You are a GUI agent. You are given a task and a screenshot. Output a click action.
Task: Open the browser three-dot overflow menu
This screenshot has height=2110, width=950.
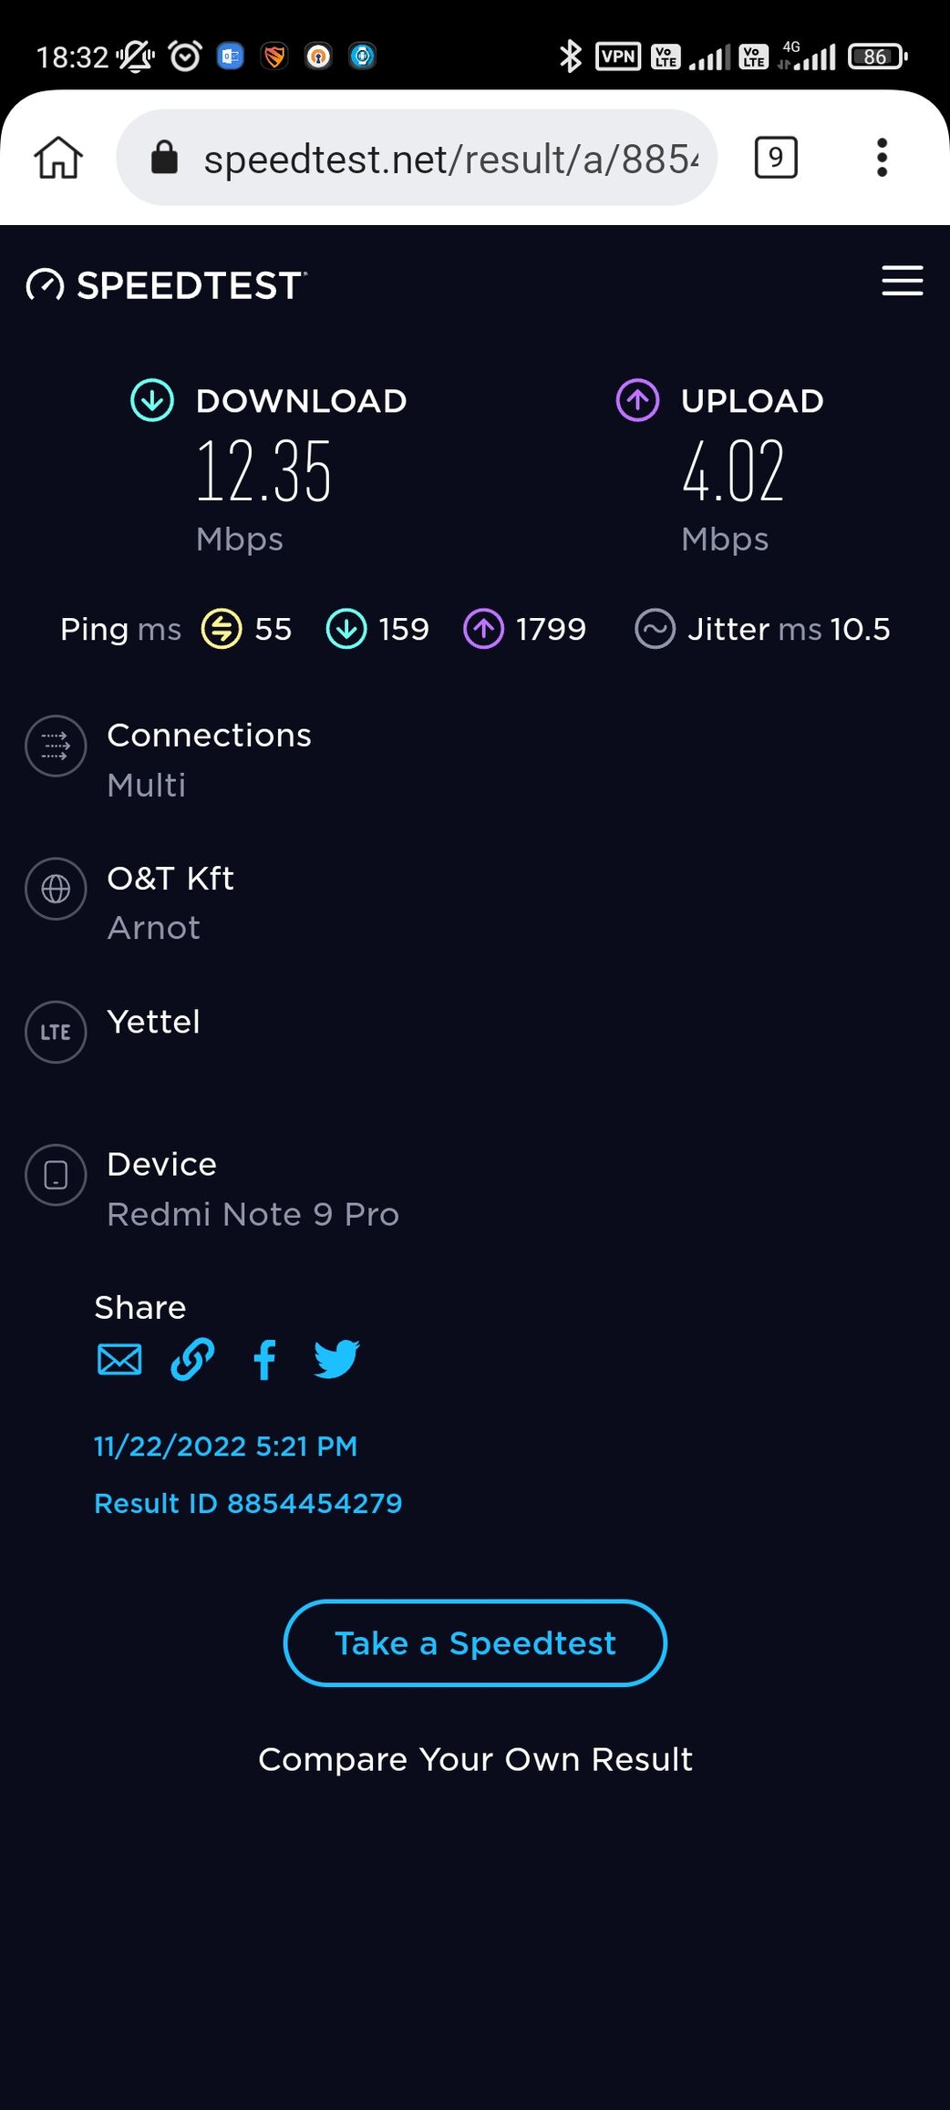[881, 158]
